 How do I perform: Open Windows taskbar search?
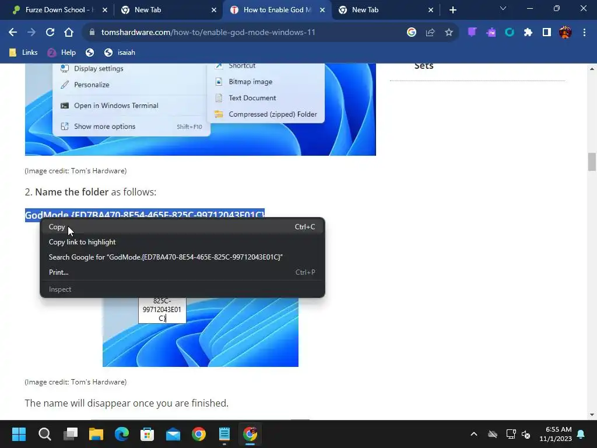[x=44, y=434]
